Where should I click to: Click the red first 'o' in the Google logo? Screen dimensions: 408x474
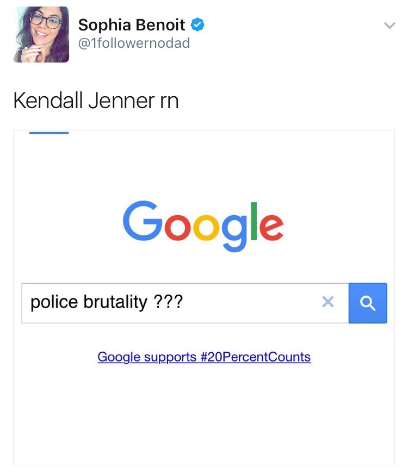point(178,227)
